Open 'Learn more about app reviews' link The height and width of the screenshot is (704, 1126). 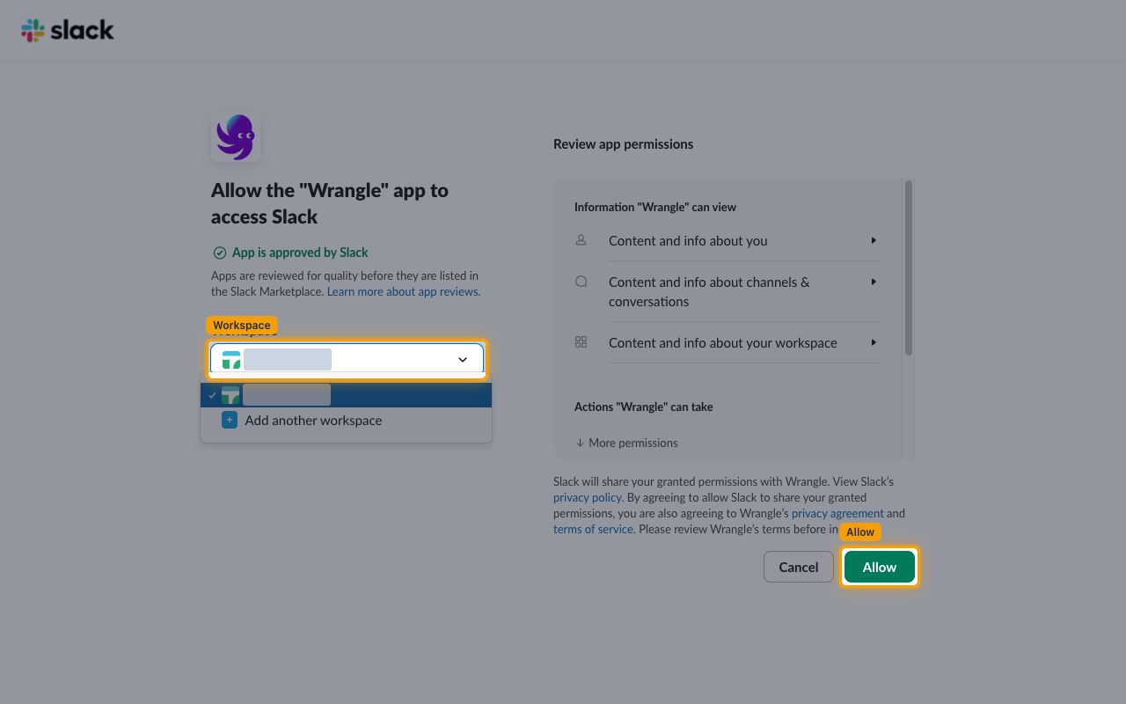404,291
